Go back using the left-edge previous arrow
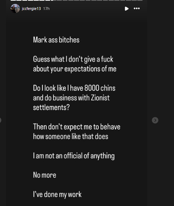 click(0, 120)
